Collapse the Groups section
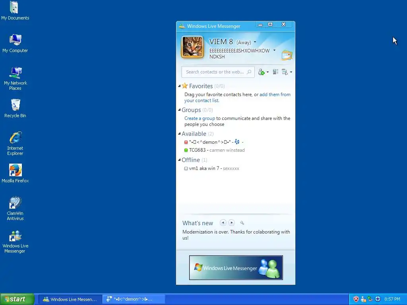This screenshot has height=305, width=407. pyautogui.click(x=179, y=110)
